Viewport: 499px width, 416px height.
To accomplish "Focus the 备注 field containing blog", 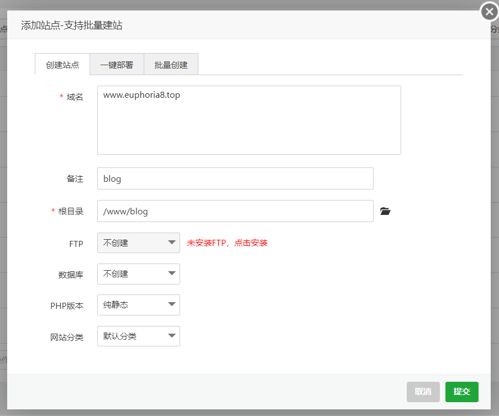I will click(235, 178).
